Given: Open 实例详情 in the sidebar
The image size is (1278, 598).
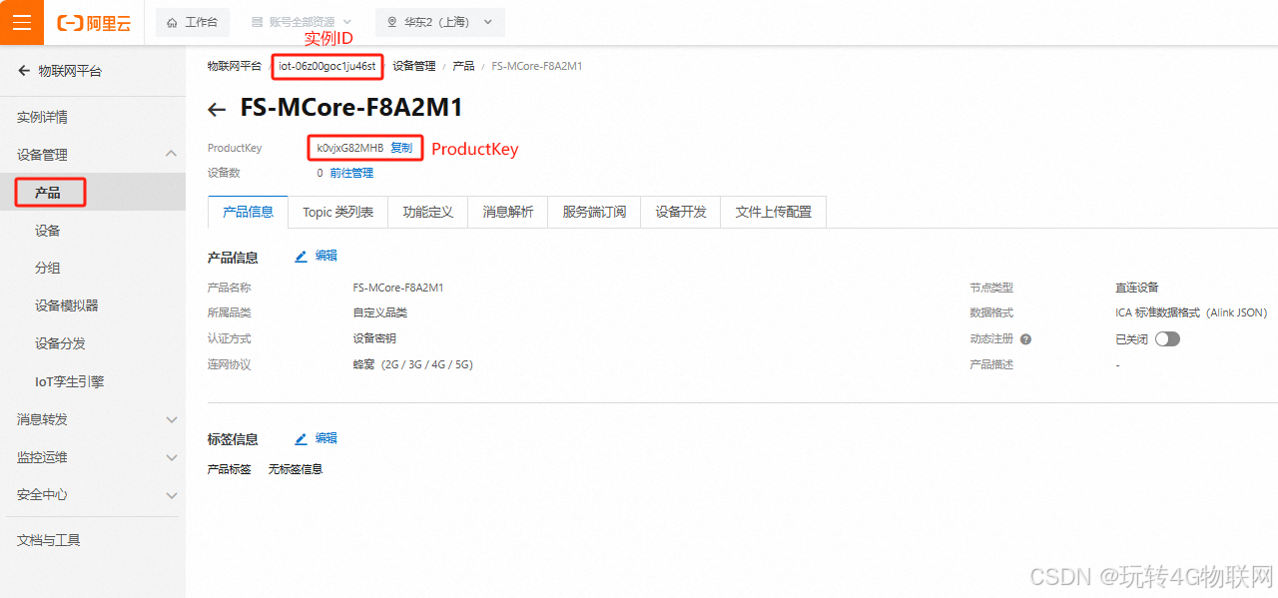Looking at the screenshot, I should coord(42,117).
